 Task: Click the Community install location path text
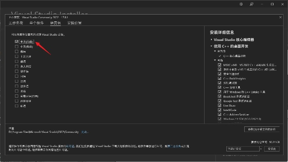(x=44, y=132)
